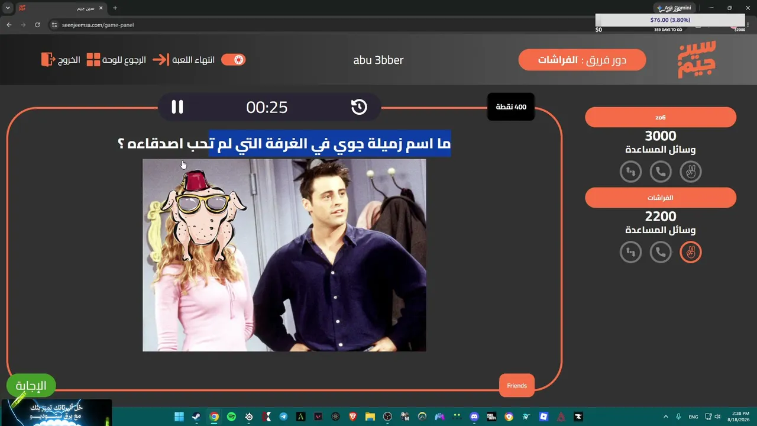The width and height of the screenshot is (757, 426).
Task: Click الخروج to exit the game
Action: (x=60, y=60)
